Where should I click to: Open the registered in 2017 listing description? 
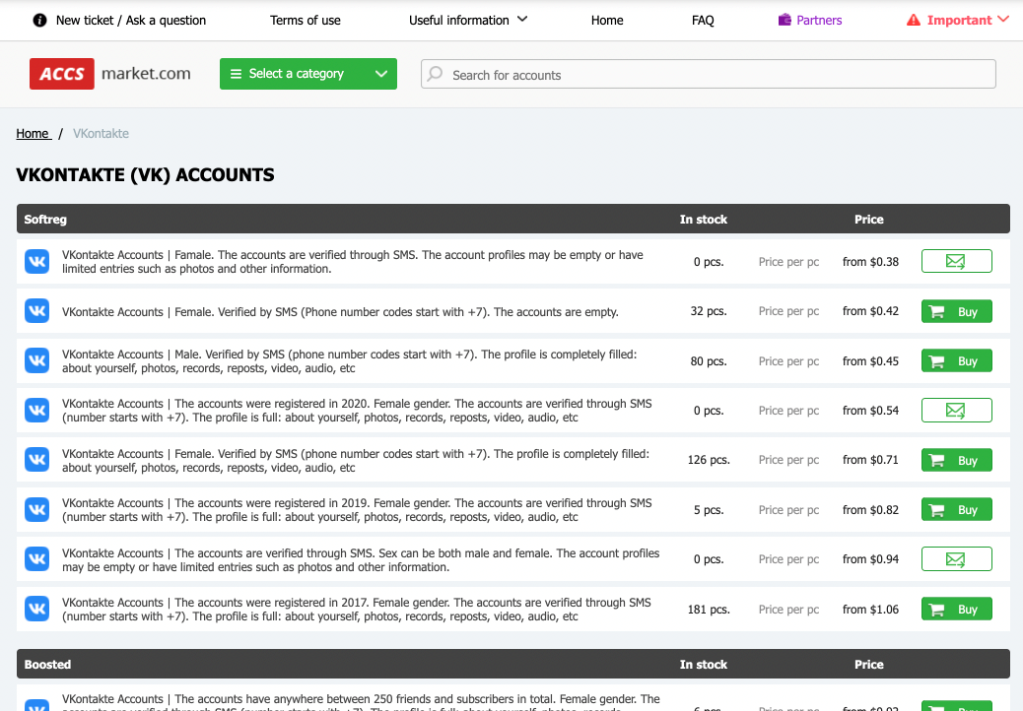pos(356,610)
